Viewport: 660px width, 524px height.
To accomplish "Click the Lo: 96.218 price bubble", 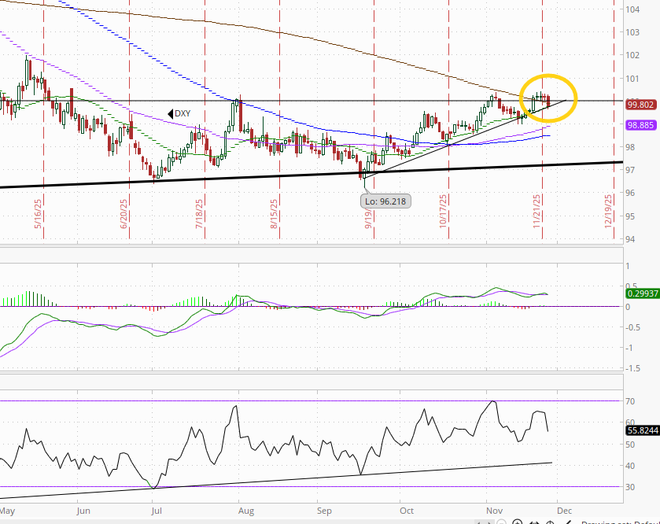I will click(385, 201).
